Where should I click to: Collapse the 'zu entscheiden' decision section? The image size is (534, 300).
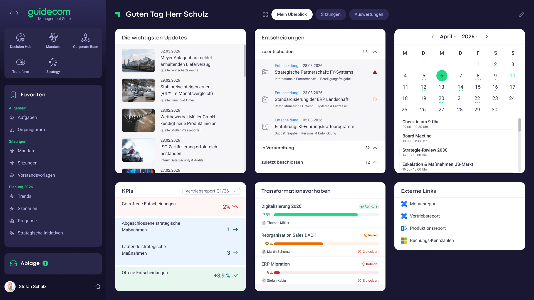tap(375, 52)
